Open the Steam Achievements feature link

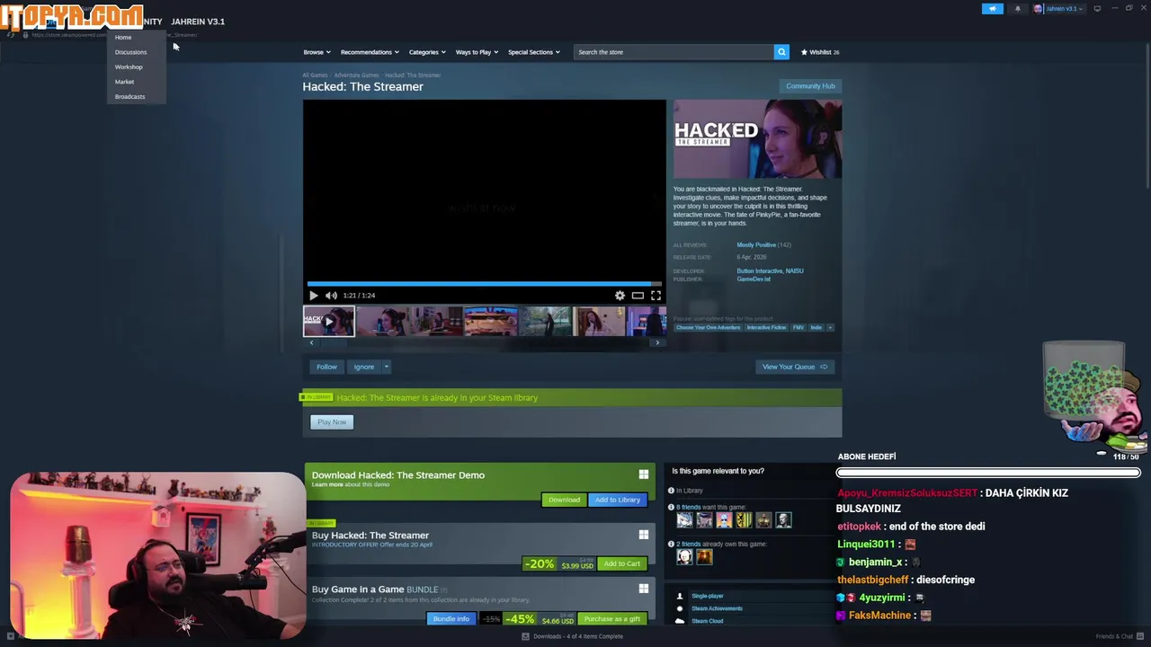(717, 608)
